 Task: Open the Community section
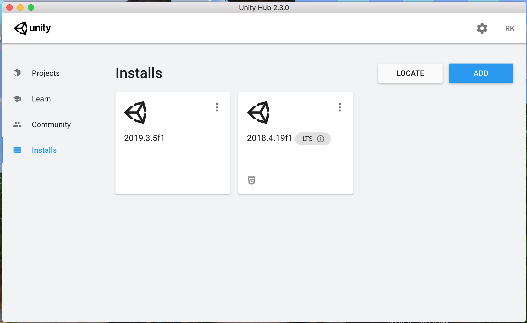click(51, 124)
